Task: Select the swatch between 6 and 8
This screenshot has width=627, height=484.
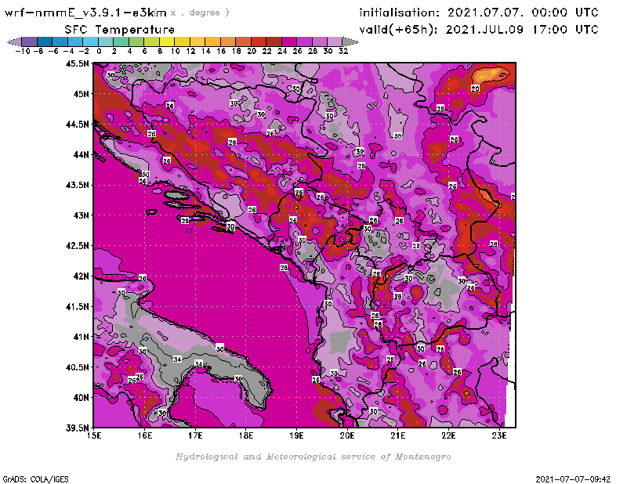Action: point(151,42)
